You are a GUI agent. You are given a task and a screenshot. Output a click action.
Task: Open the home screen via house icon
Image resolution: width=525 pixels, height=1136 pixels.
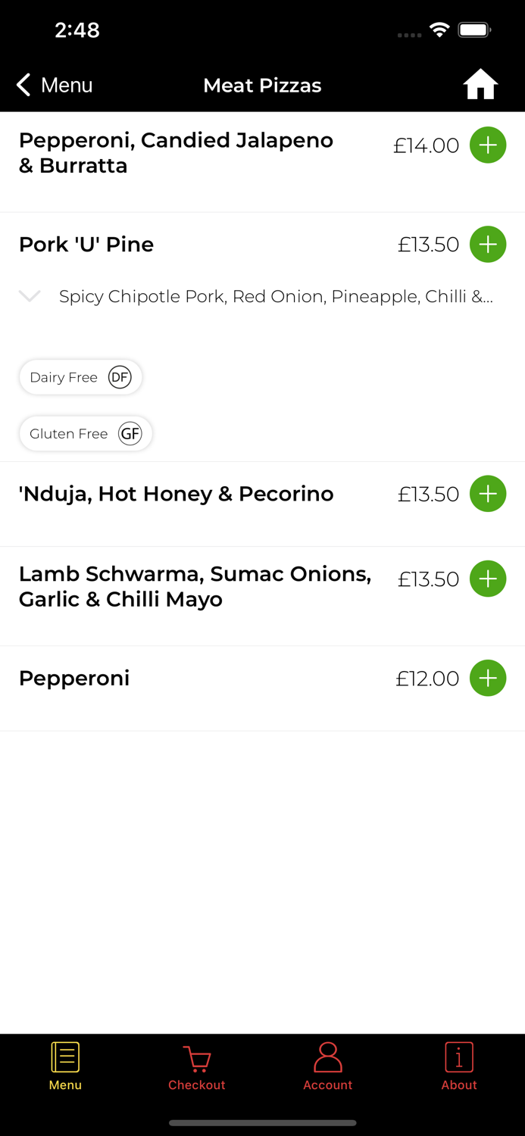480,84
